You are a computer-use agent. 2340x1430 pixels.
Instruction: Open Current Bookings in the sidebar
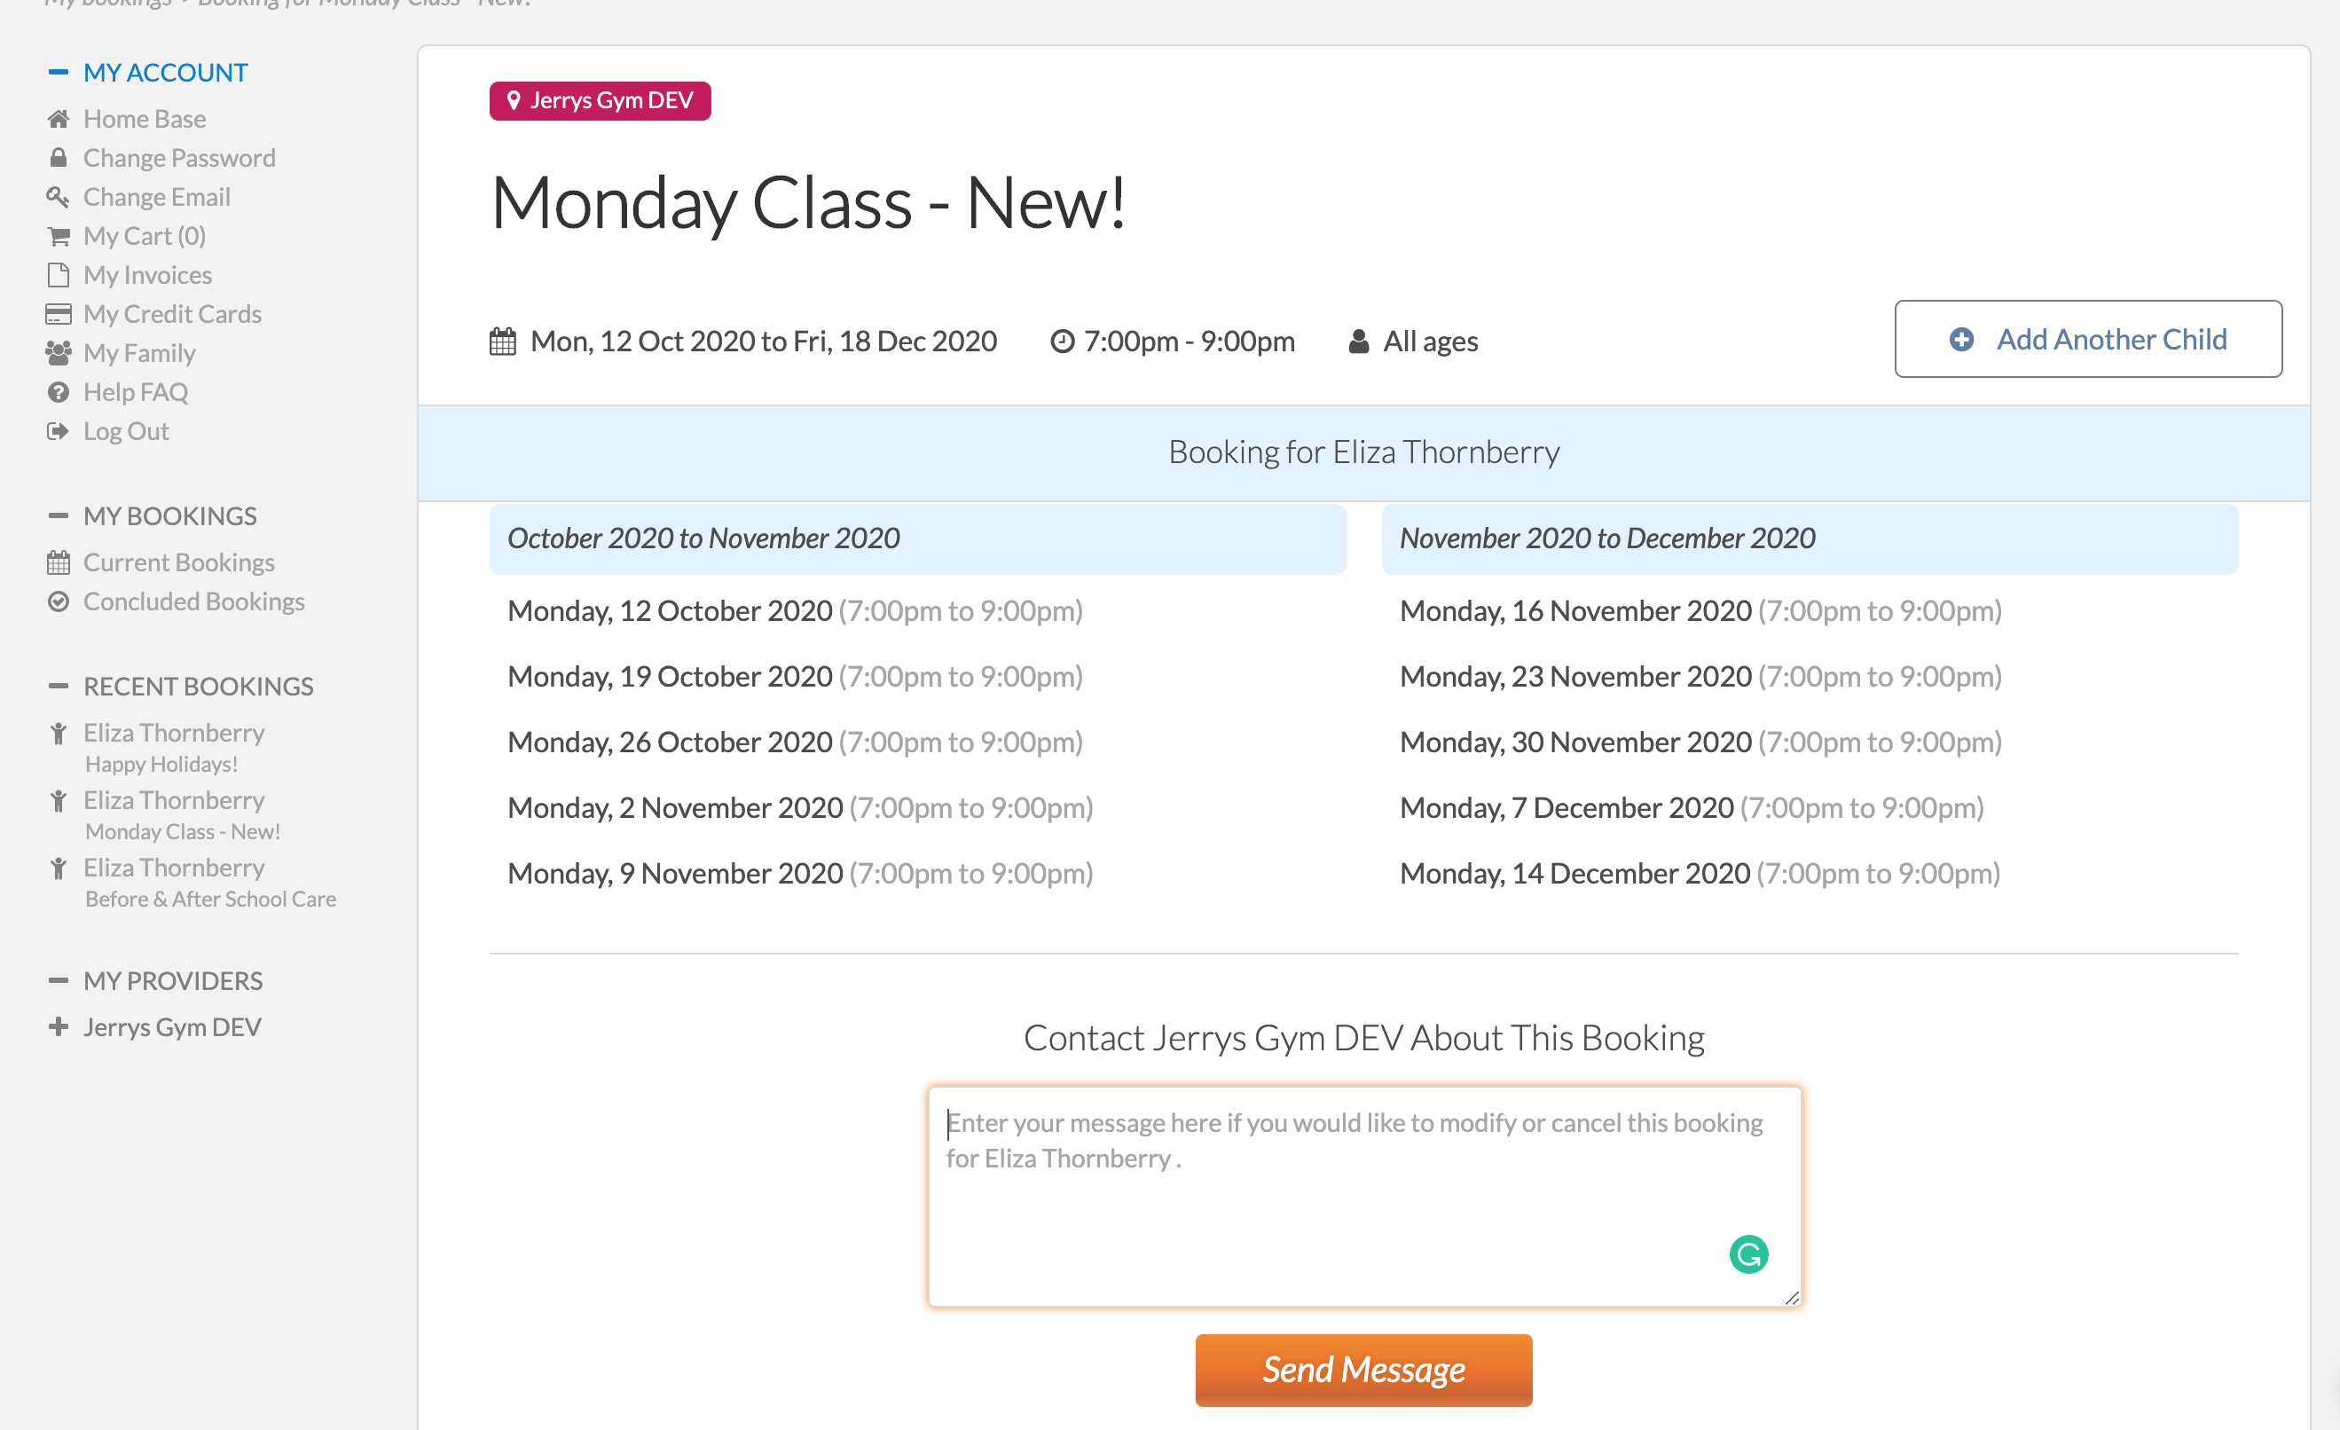click(x=178, y=562)
